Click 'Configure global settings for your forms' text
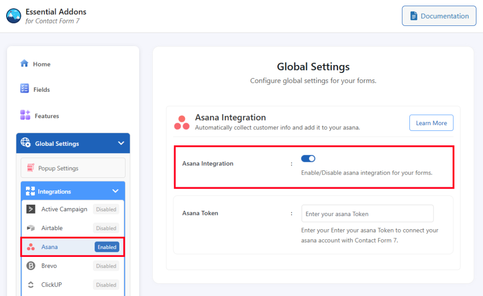 point(313,81)
